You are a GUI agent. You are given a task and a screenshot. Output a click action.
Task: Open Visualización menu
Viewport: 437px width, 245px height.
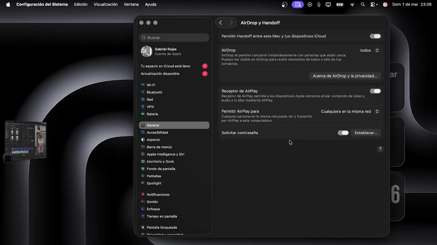point(105,4)
